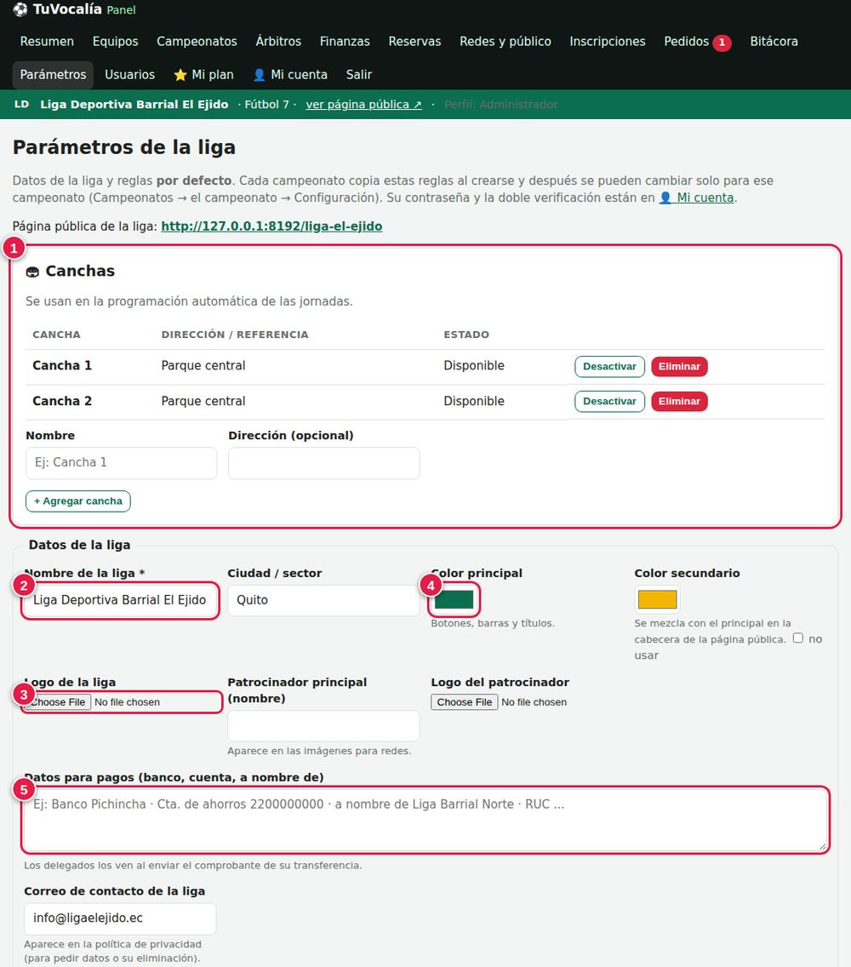Click the LD league initials badge

click(x=21, y=104)
